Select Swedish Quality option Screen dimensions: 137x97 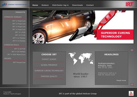(49, 76)
